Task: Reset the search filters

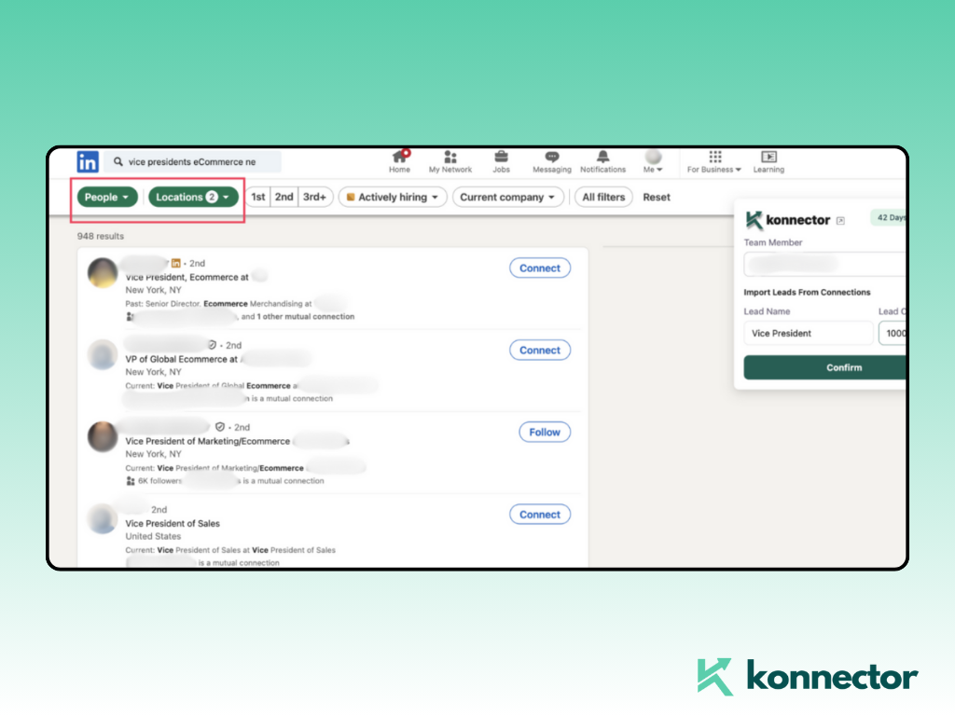Action: (x=657, y=198)
